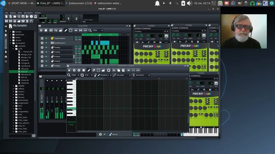
Task: Mute the Kick.ds sample track
Action: [104, 134]
